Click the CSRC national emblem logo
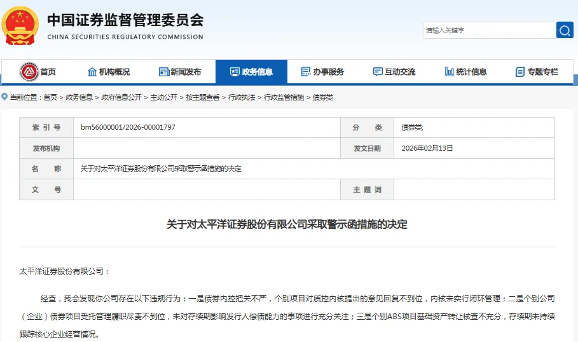The width and height of the screenshot is (578, 342). [x=20, y=26]
